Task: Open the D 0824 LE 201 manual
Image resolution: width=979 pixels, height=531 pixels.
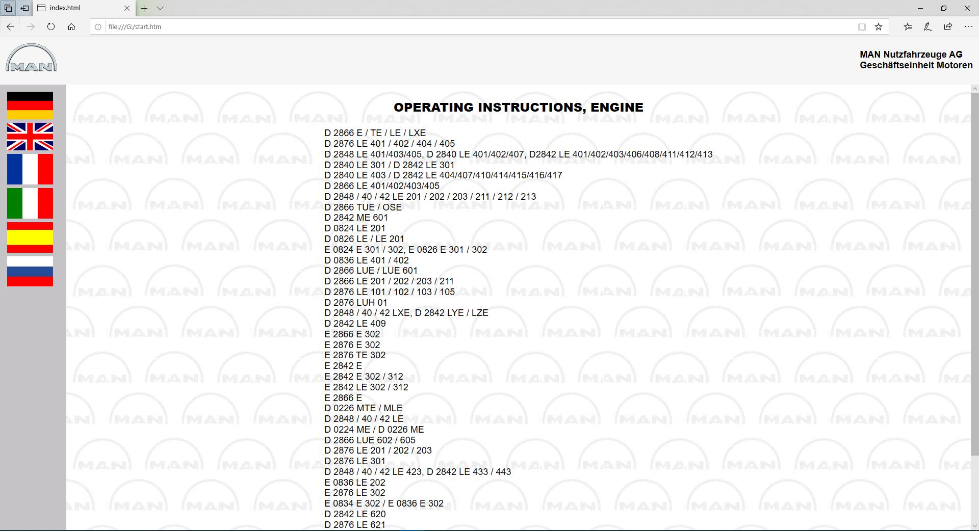Action: (x=355, y=228)
